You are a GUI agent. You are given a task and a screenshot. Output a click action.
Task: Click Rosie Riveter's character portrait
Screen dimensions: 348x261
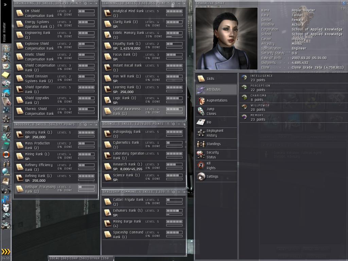pos(226,39)
